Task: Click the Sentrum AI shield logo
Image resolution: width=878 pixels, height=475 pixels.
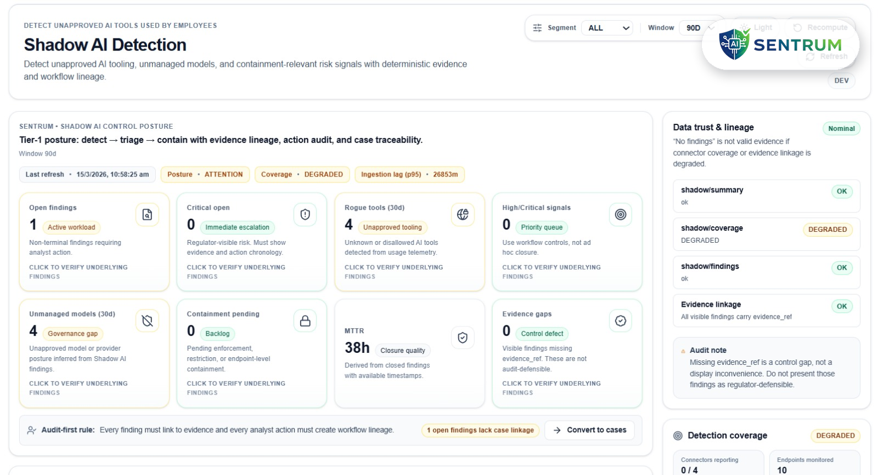Action: click(x=734, y=44)
